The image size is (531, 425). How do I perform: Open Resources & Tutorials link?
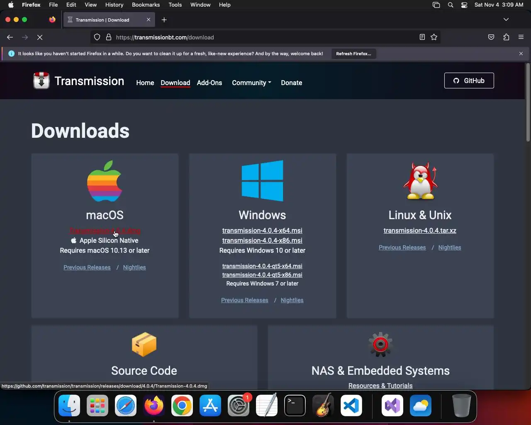coord(380,386)
